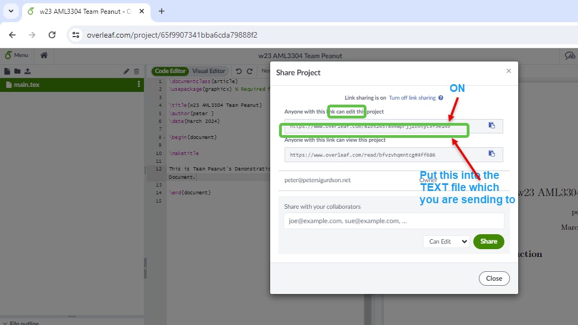Click the Turn off link sharing link
This screenshot has height=325, width=578.
coord(412,98)
